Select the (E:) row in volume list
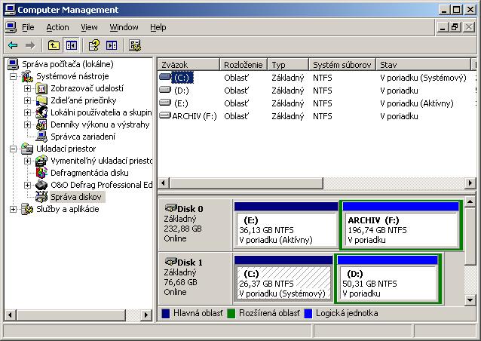Viewport: 481px width, 341px height. [x=316, y=103]
